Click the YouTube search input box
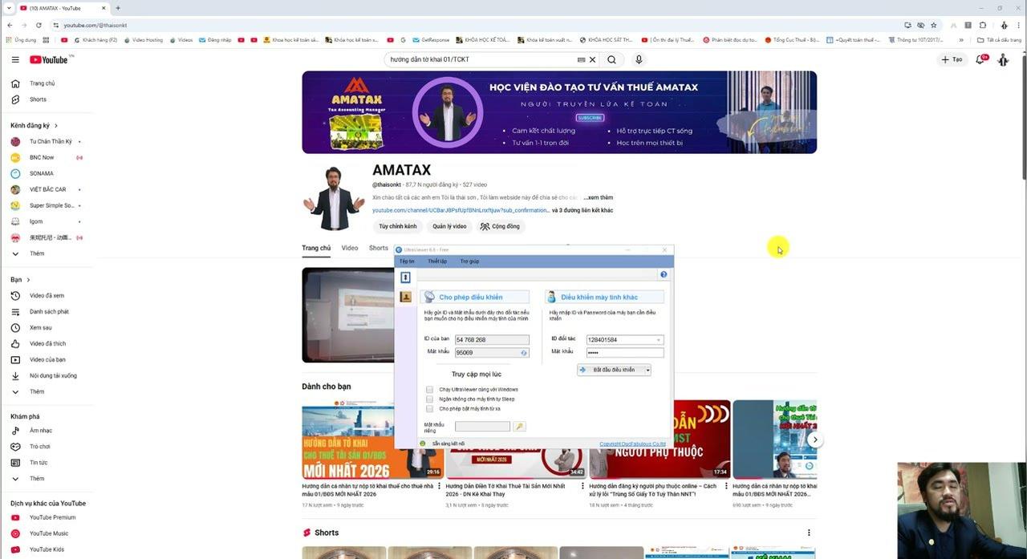 pos(481,59)
